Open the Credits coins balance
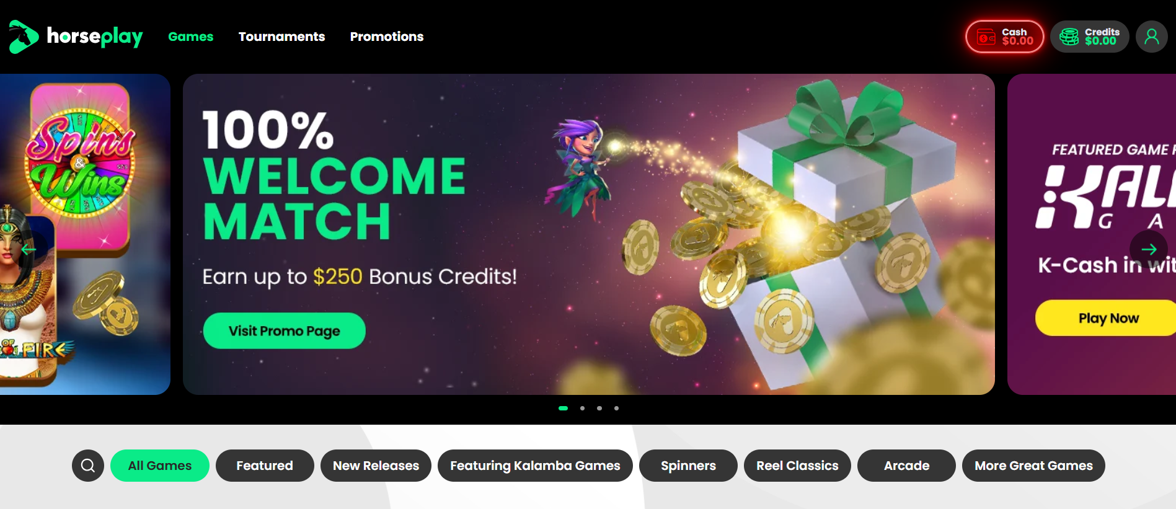The image size is (1176, 509). [1089, 37]
